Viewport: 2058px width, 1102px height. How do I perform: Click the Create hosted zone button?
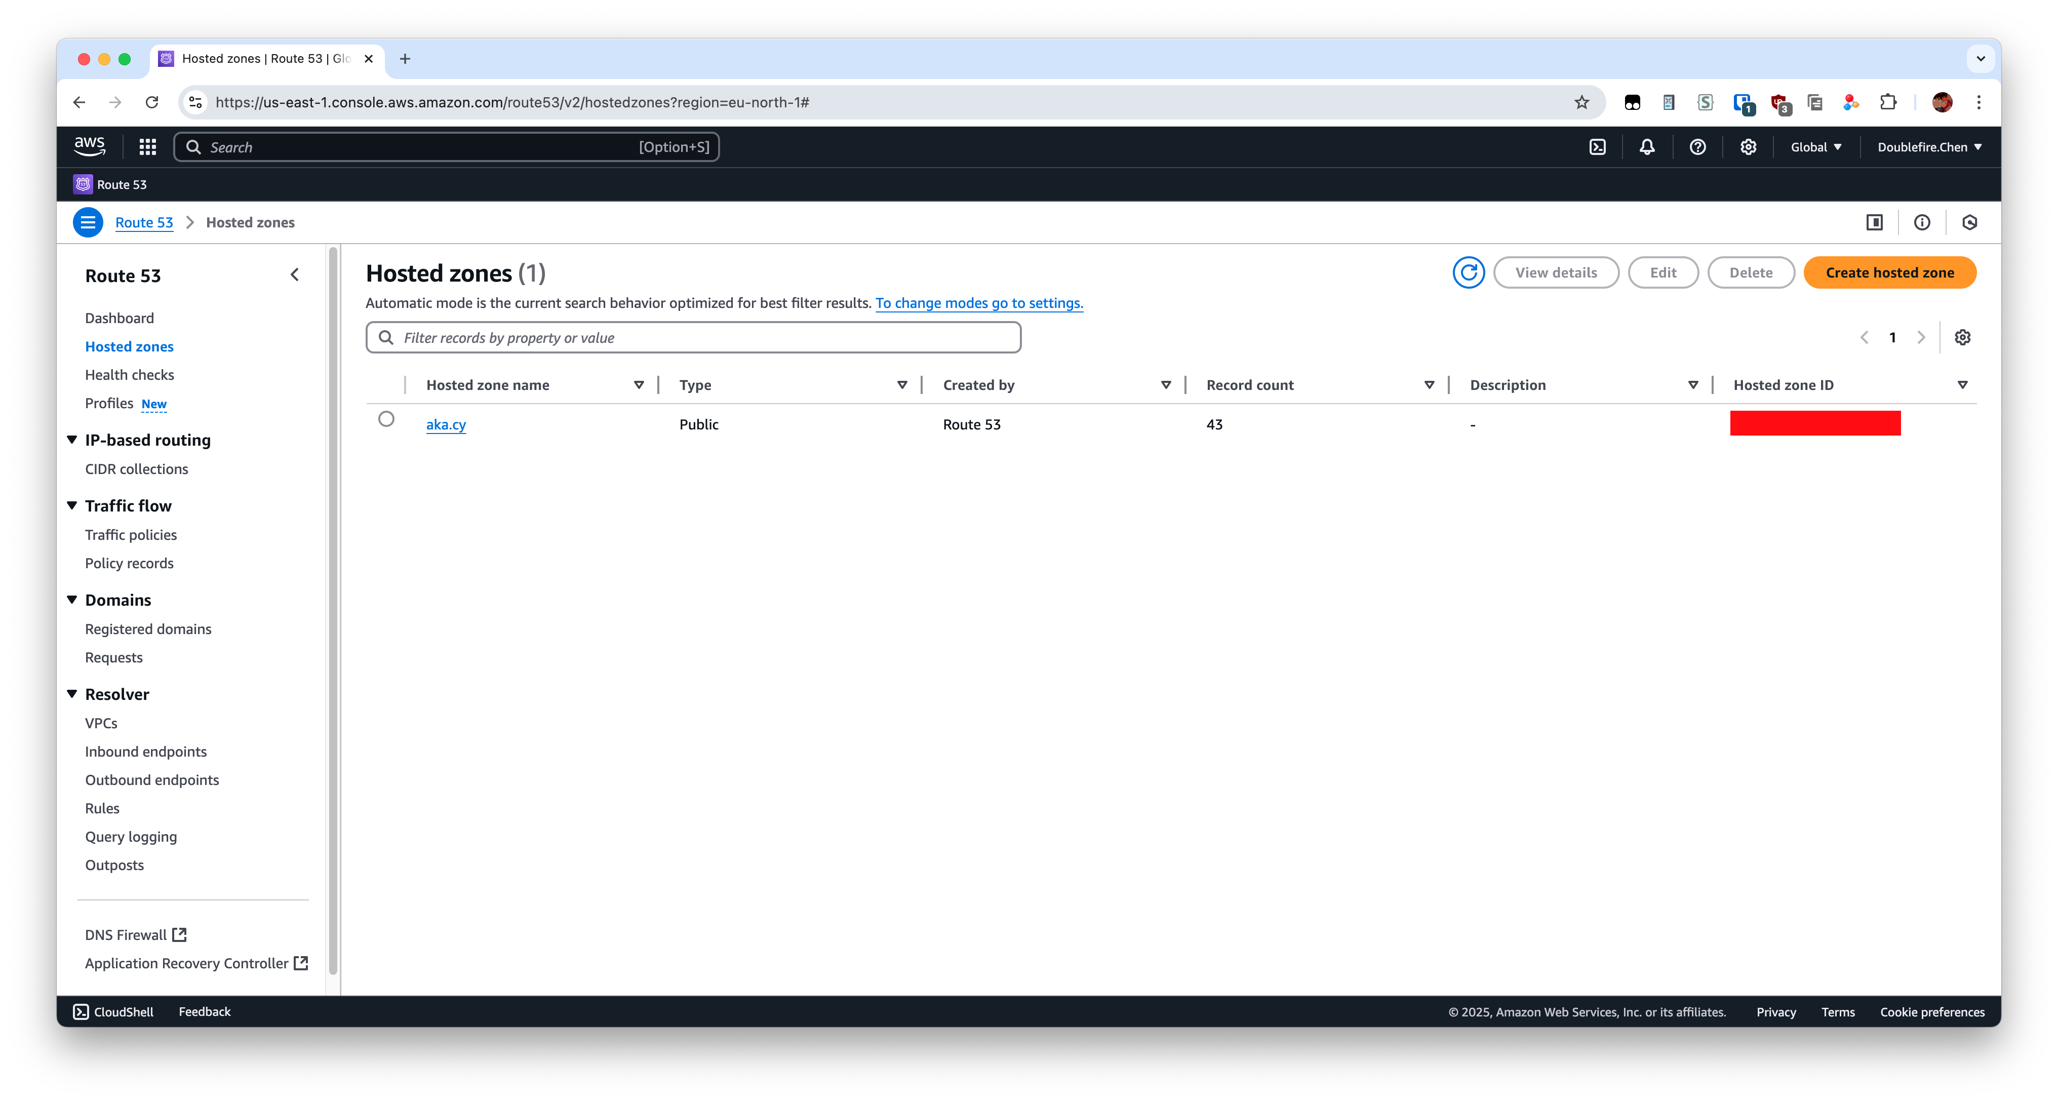click(x=1889, y=272)
